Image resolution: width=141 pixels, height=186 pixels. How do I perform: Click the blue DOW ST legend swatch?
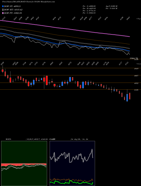(3, 6)
